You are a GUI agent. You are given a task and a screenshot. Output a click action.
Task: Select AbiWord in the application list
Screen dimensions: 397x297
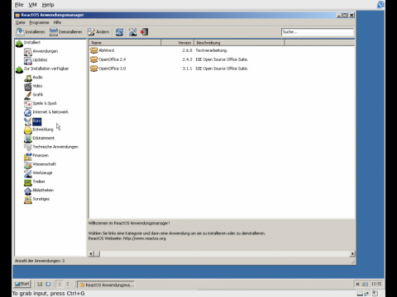tap(107, 50)
